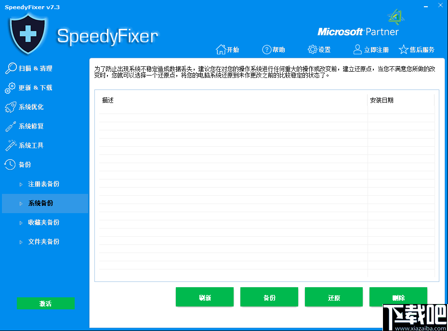Click the 还原 restore button
The width and height of the screenshot is (448, 331).
333,297
